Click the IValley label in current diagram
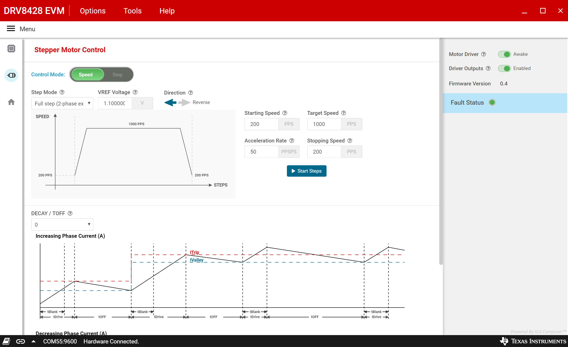568x347 pixels. click(x=197, y=260)
